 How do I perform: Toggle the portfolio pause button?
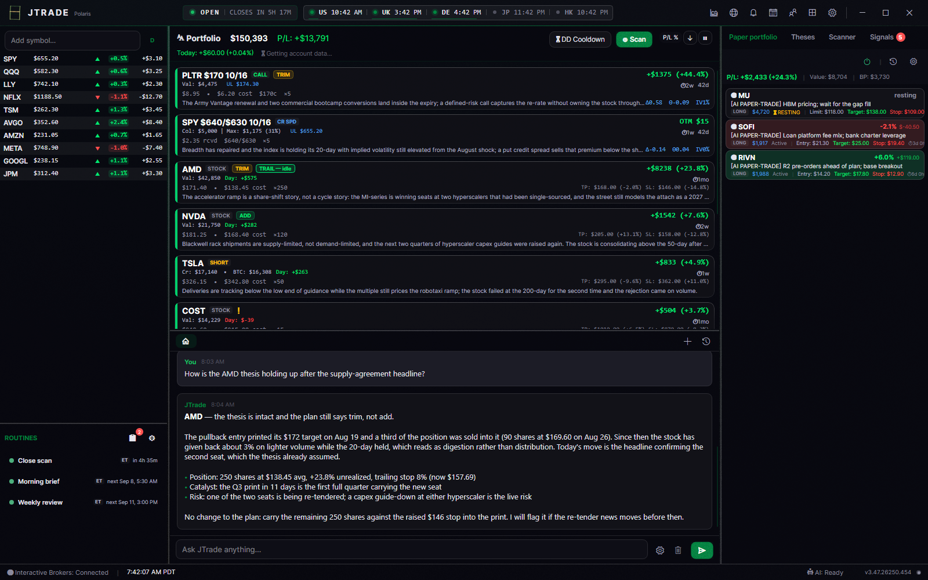(x=705, y=38)
